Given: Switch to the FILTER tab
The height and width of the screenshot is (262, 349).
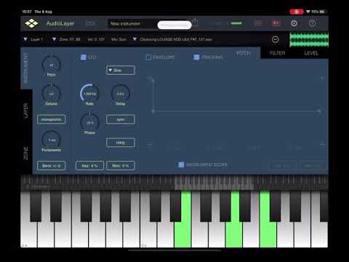Looking at the screenshot, I should 278,53.
